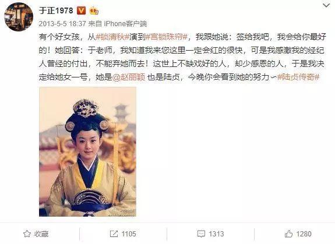The image size is (335, 244).
Task: Open the 1313 comments count
Action: click(x=216, y=234)
